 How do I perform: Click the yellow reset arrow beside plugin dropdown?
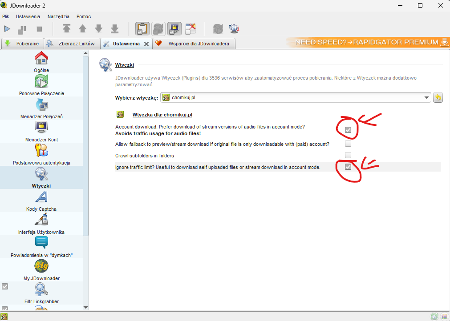point(438,97)
